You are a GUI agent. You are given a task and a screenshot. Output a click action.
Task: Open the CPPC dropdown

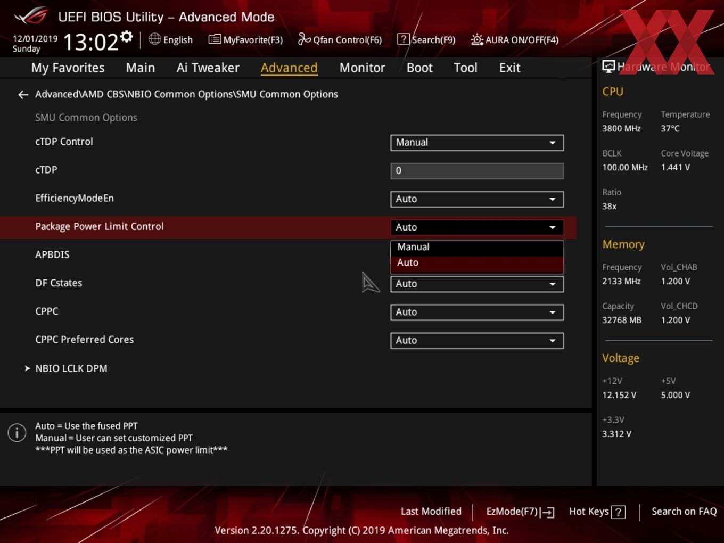(477, 312)
